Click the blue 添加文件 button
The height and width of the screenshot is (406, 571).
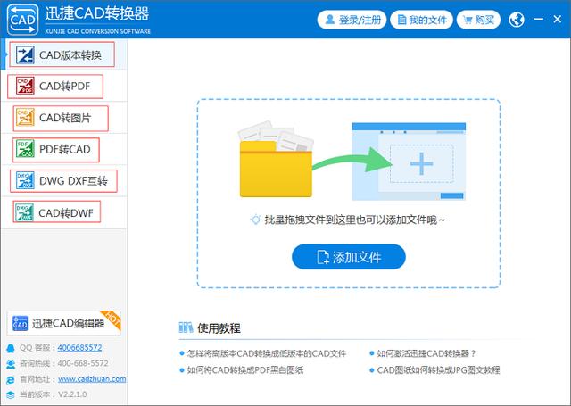click(x=349, y=257)
